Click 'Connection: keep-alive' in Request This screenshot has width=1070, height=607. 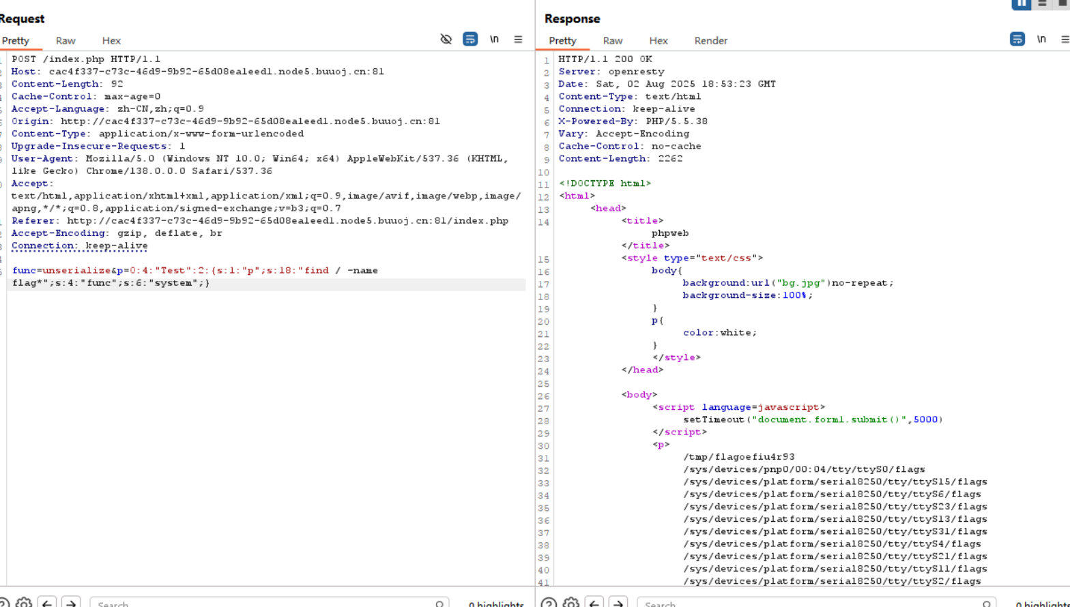pos(80,246)
